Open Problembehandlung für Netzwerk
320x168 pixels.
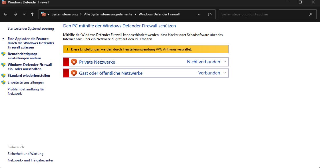(x=26, y=91)
